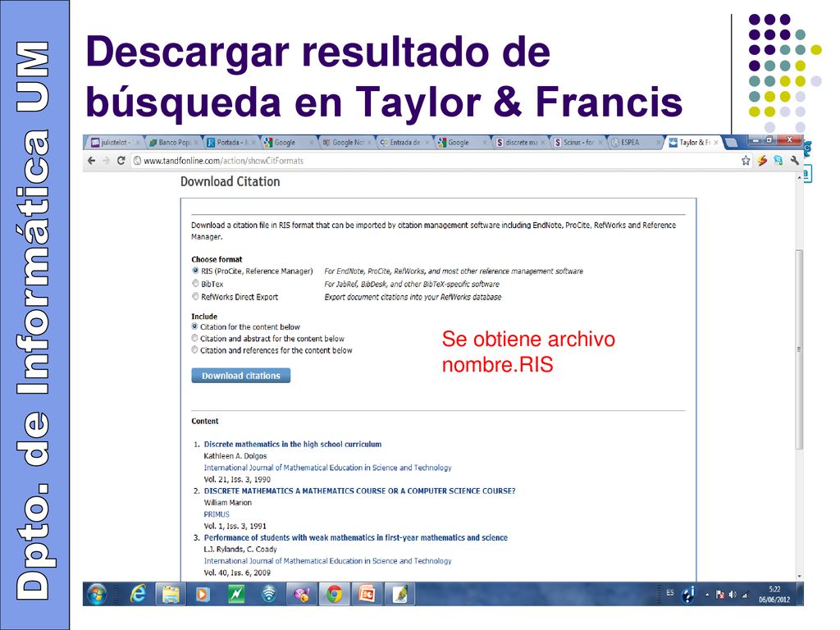Click the paint brush taskbar icon

click(x=400, y=594)
